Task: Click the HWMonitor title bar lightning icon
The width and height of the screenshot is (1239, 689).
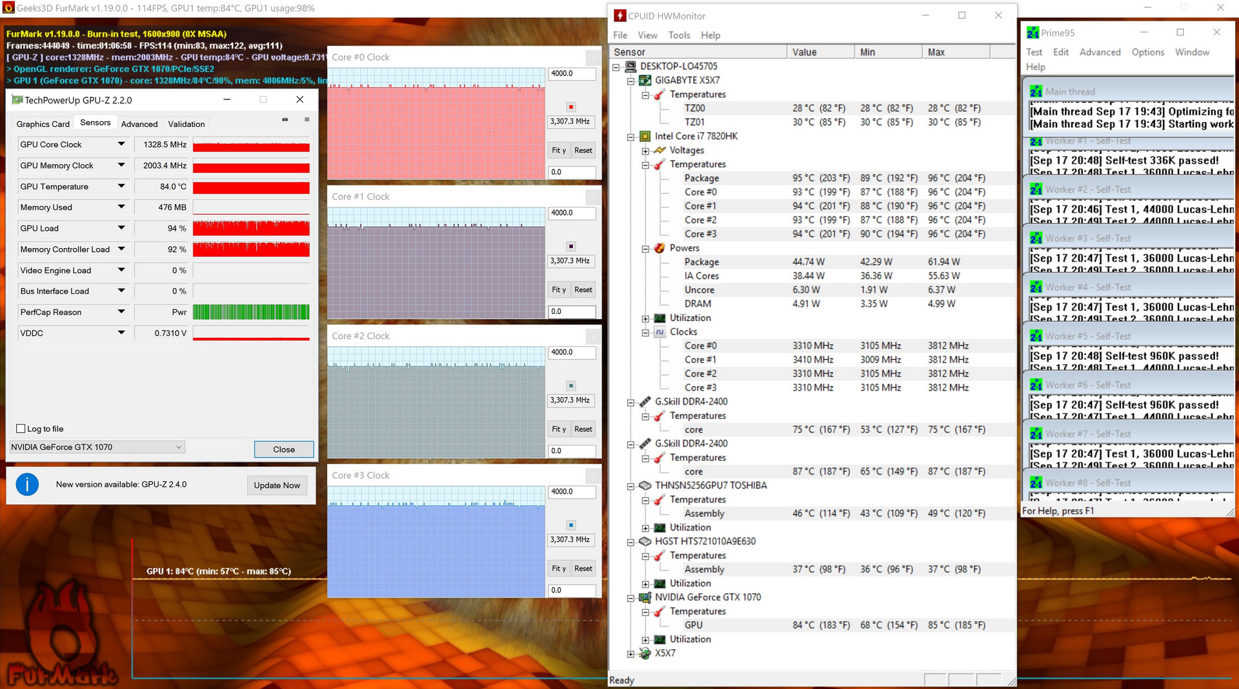Action: tap(619, 15)
